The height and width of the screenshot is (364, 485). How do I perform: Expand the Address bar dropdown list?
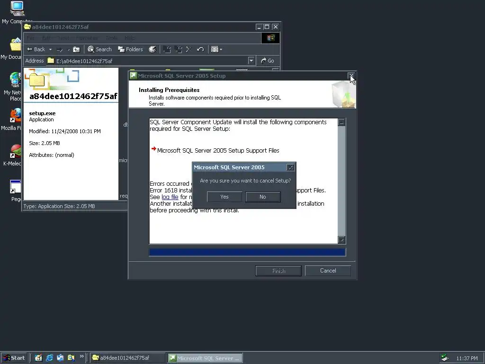point(251,61)
